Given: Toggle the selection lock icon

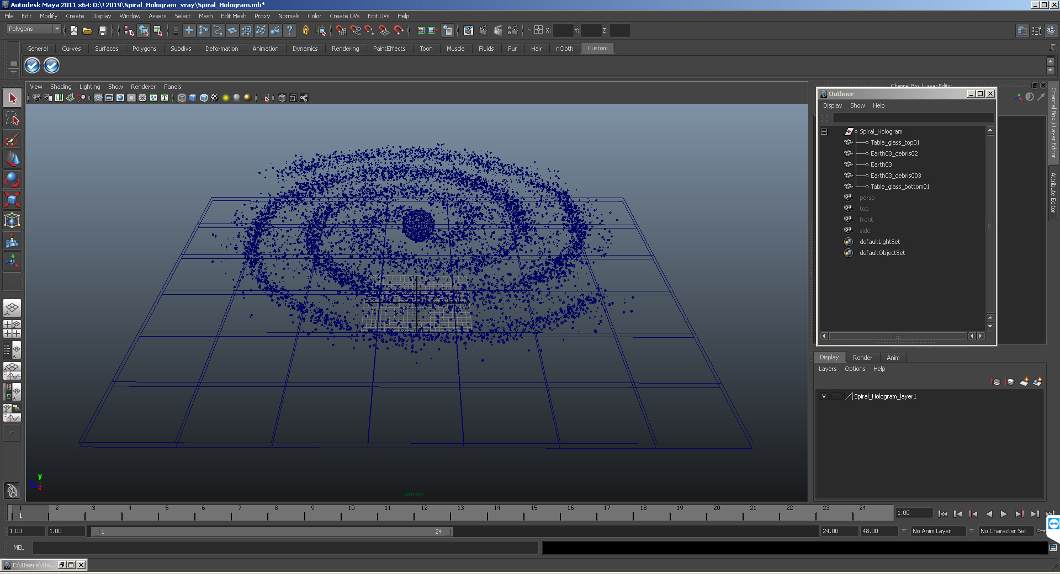Looking at the screenshot, I should point(305,31).
